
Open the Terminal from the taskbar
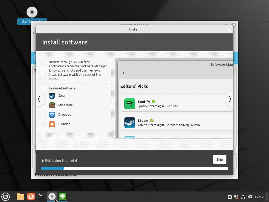(41, 196)
